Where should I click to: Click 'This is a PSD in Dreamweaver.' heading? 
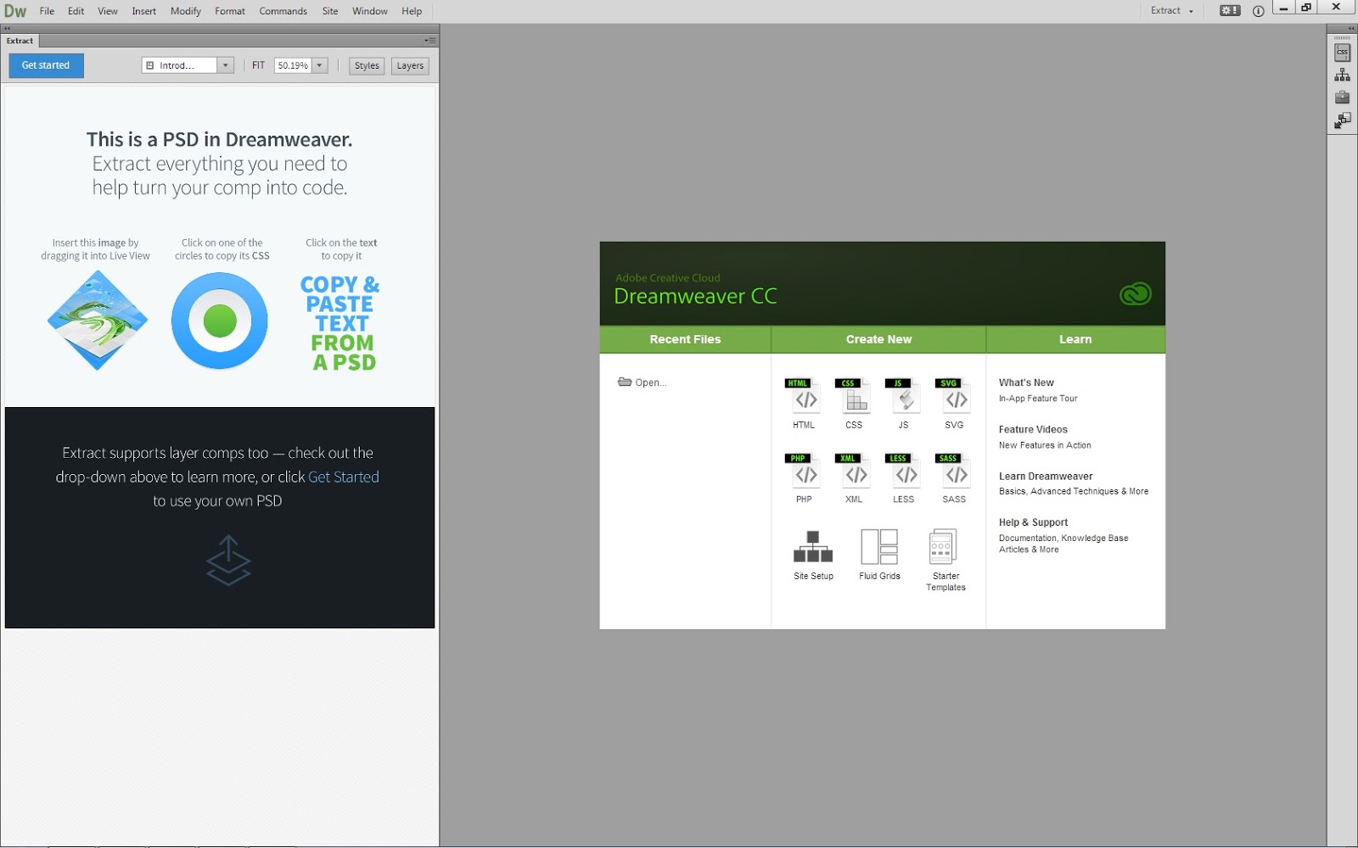(x=219, y=139)
